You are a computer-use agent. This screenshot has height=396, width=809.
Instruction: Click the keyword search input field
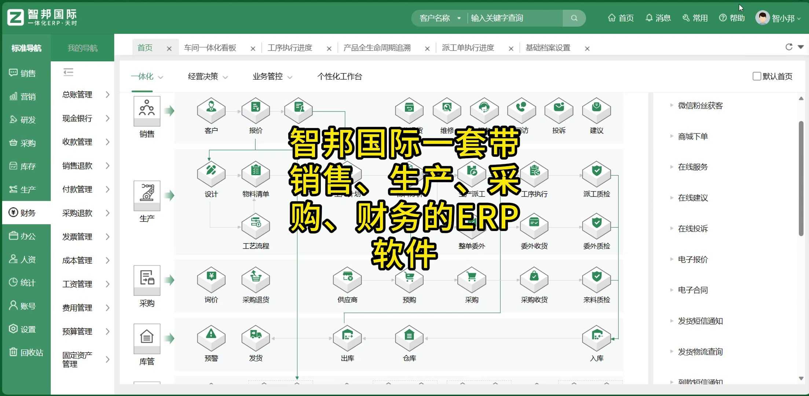coord(515,18)
